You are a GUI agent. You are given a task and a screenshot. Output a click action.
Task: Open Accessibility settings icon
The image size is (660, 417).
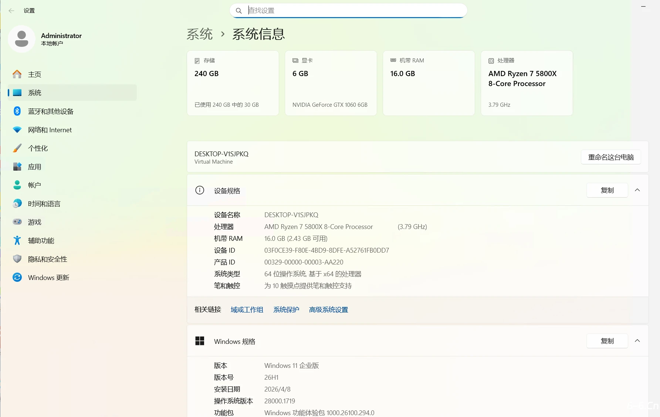coord(17,240)
